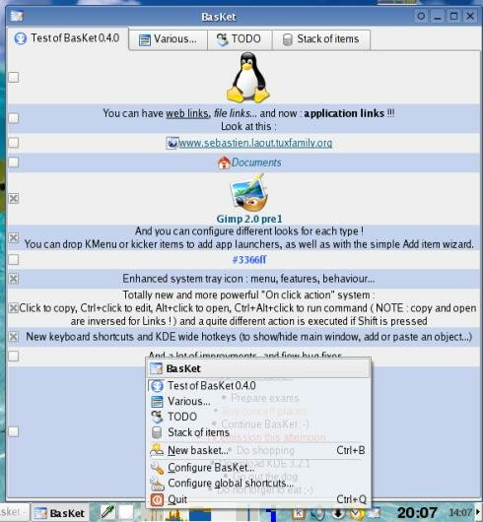The image size is (483, 522).
Task: Toggle the sticky circle button in title bar
Action: pyautogui.click(x=421, y=16)
